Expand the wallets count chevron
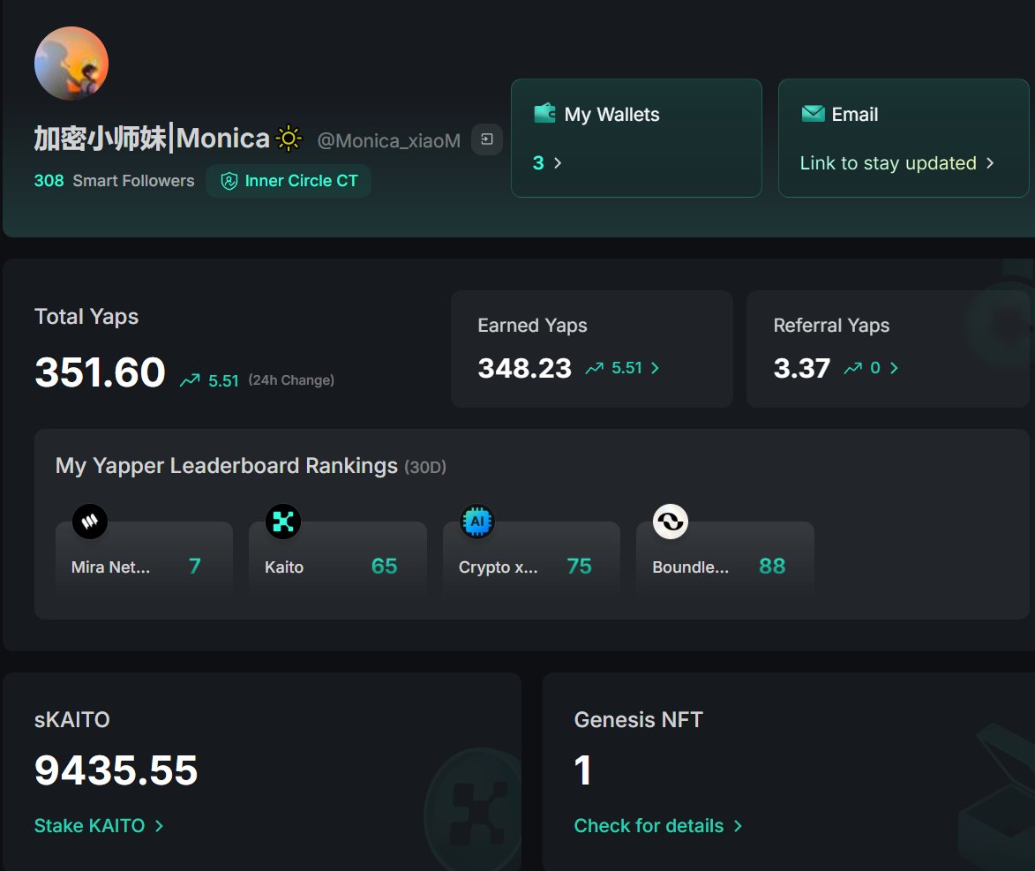Image resolution: width=1035 pixels, height=871 pixels. 558,163
